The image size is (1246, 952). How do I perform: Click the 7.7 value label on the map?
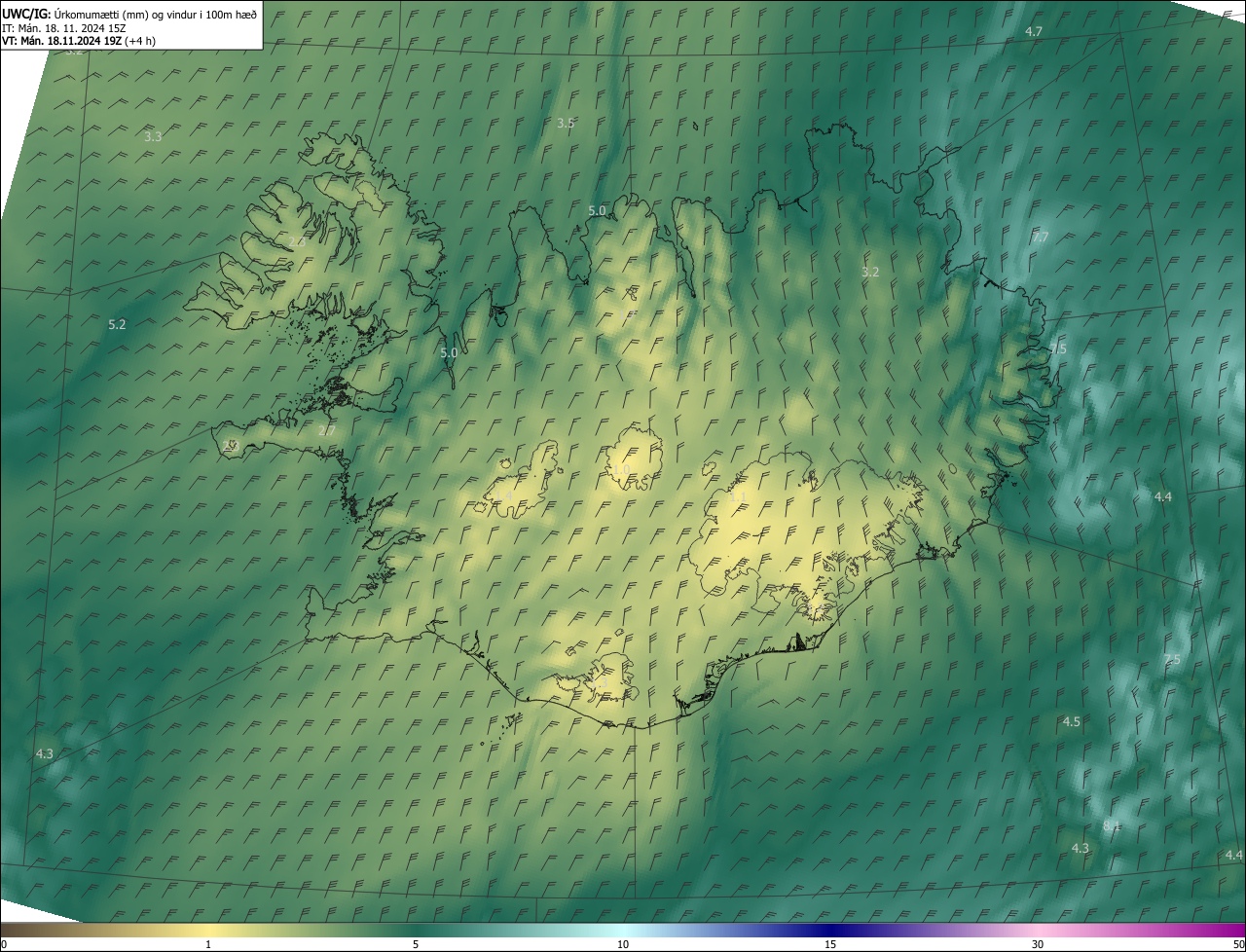coord(1041,238)
